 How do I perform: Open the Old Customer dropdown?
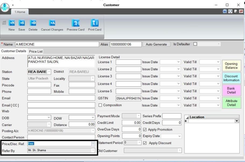[x=180, y=150]
